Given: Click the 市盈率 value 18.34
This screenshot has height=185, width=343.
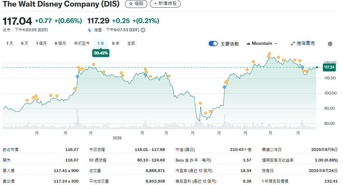Looking at the screenshot, I should tap(246, 170).
